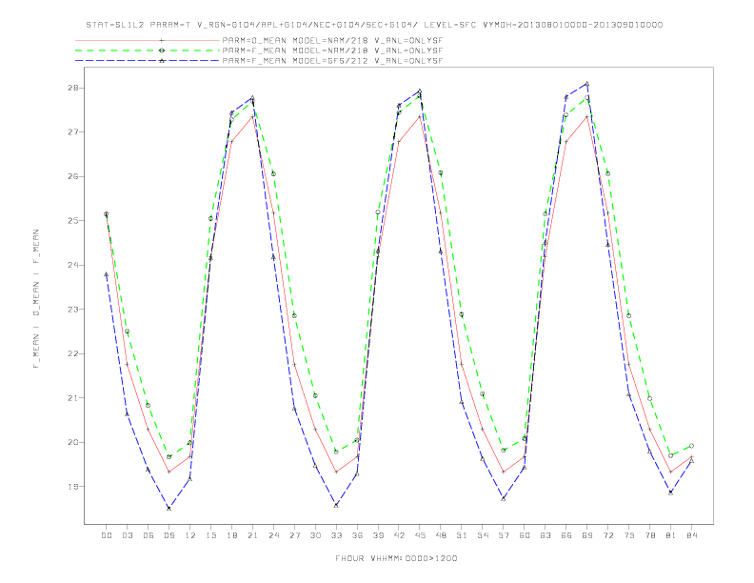Viewport: 754px width, 583px height.
Task: Click the x-axis tick label 09
Action: [169, 535]
